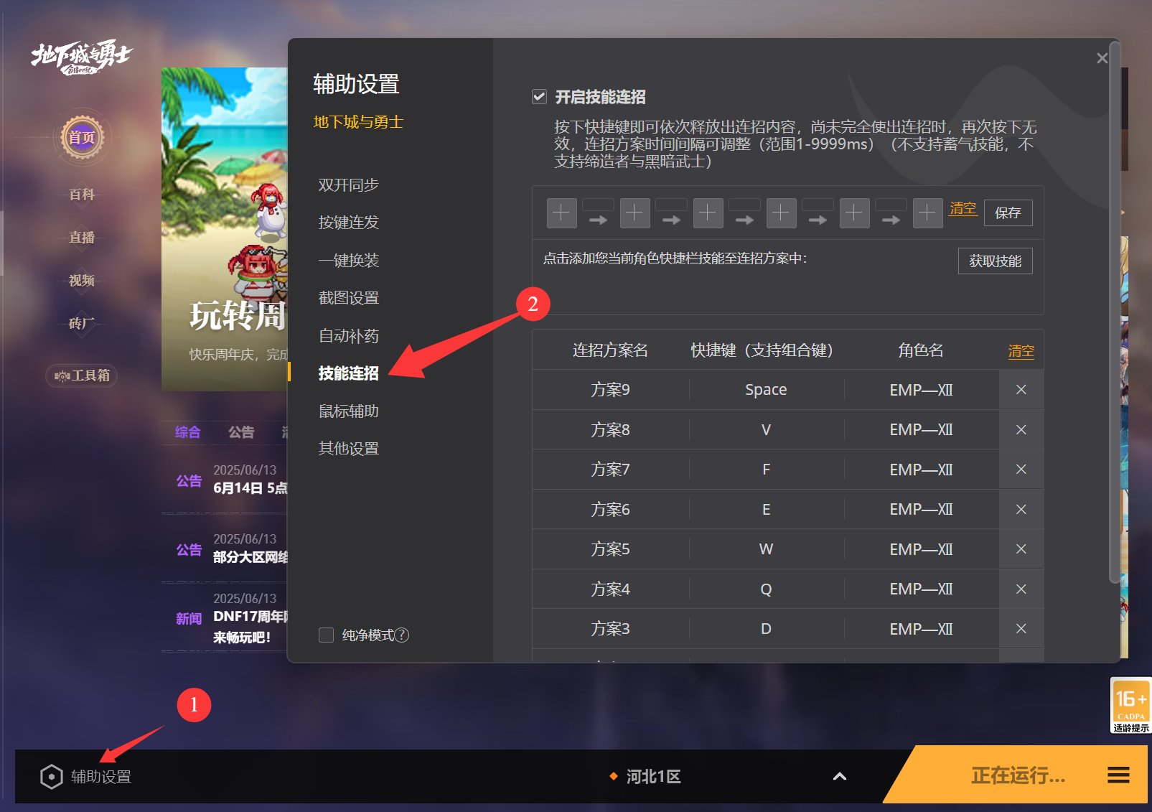Open the 直播 sidebar item
Image resolution: width=1152 pixels, height=812 pixels.
click(82, 238)
